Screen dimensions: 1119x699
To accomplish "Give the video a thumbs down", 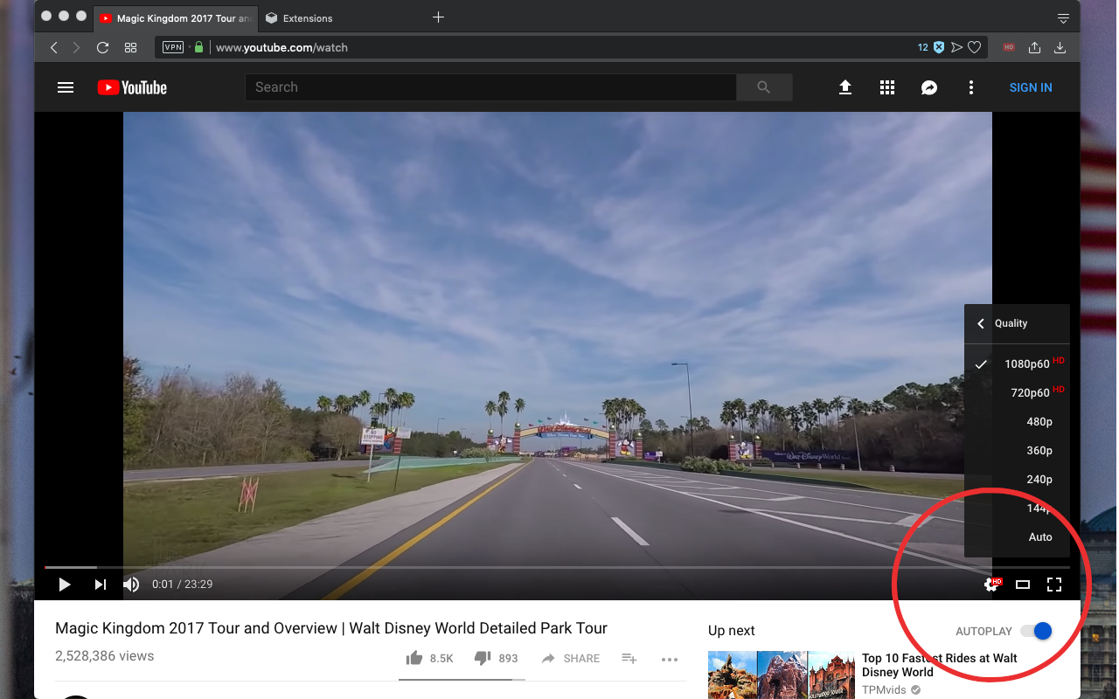I will point(483,658).
